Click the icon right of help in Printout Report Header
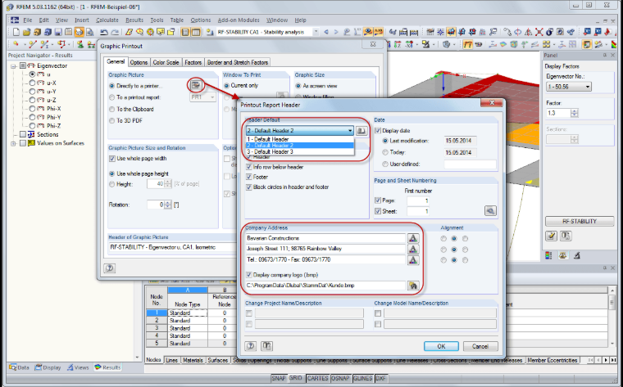 click(266, 346)
